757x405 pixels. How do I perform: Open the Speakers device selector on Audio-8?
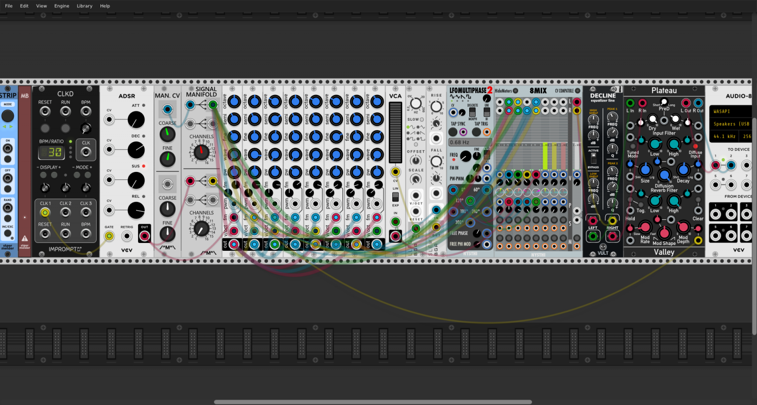(x=731, y=124)
